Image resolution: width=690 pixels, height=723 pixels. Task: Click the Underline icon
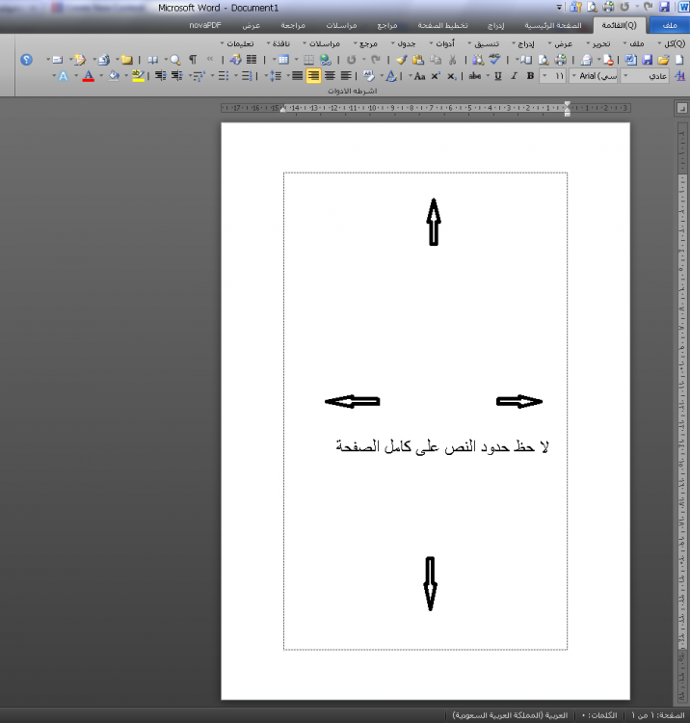[x=498, y=75]
